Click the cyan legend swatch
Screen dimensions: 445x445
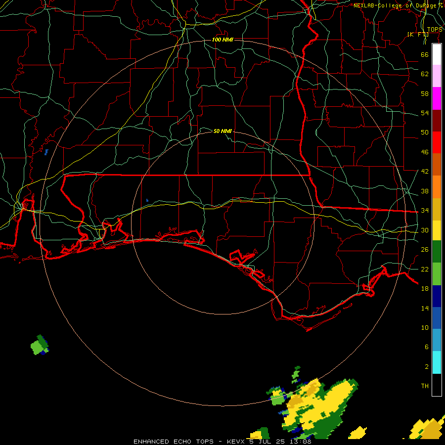click(x=437, y=362)
